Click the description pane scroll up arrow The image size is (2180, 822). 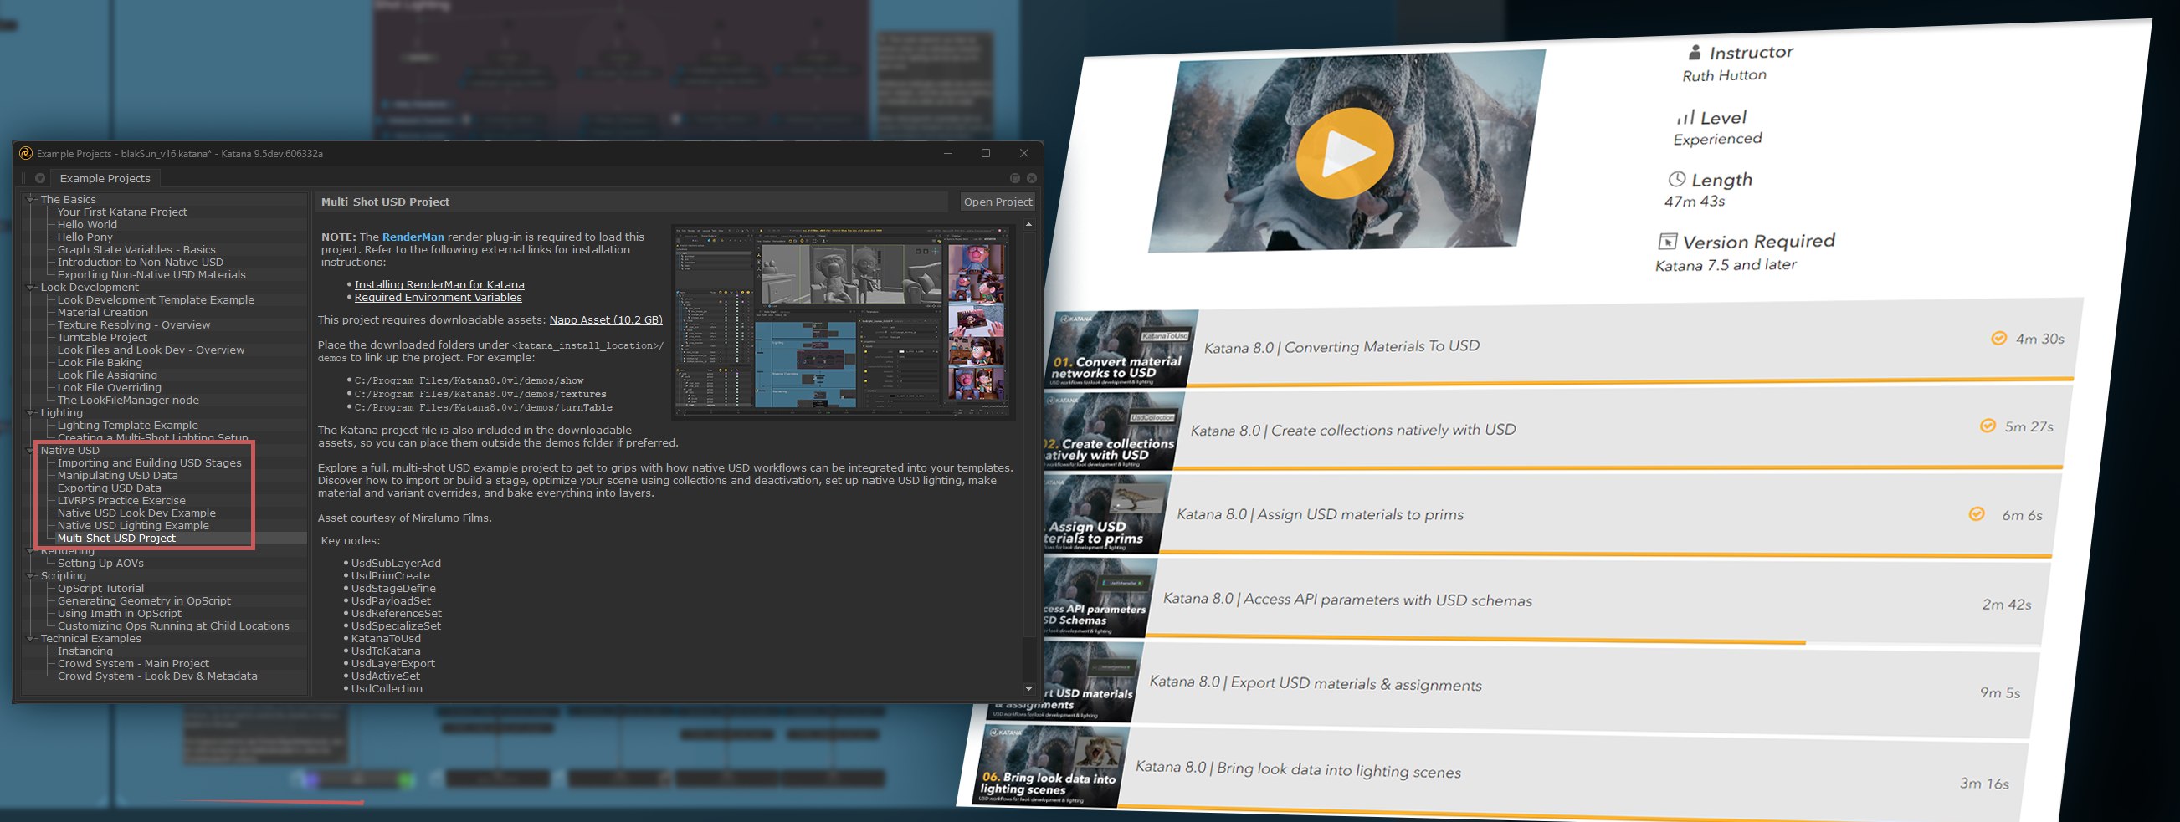pyautogui.click(x=1029, y=225)
